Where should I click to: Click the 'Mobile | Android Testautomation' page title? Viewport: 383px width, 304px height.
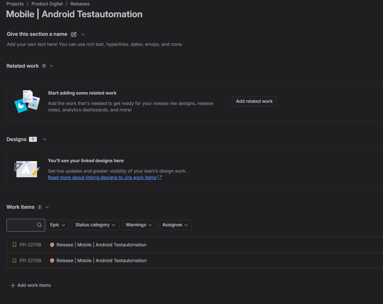click(74, 14)
